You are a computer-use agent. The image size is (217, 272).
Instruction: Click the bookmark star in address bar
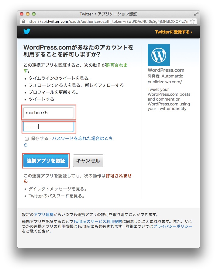[192, 21]
